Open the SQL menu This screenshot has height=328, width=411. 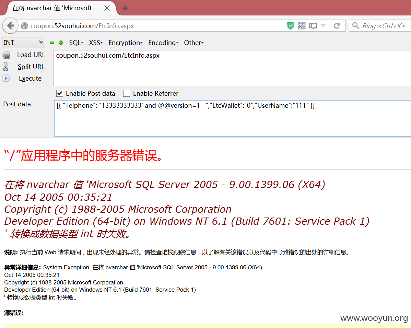[76, 43]
